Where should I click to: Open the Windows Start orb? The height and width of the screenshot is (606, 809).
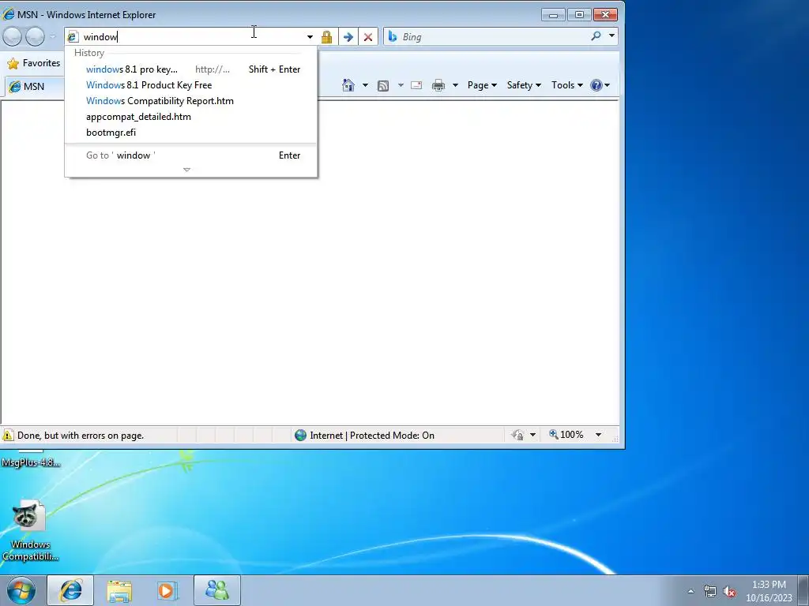[x=21, y=590]
